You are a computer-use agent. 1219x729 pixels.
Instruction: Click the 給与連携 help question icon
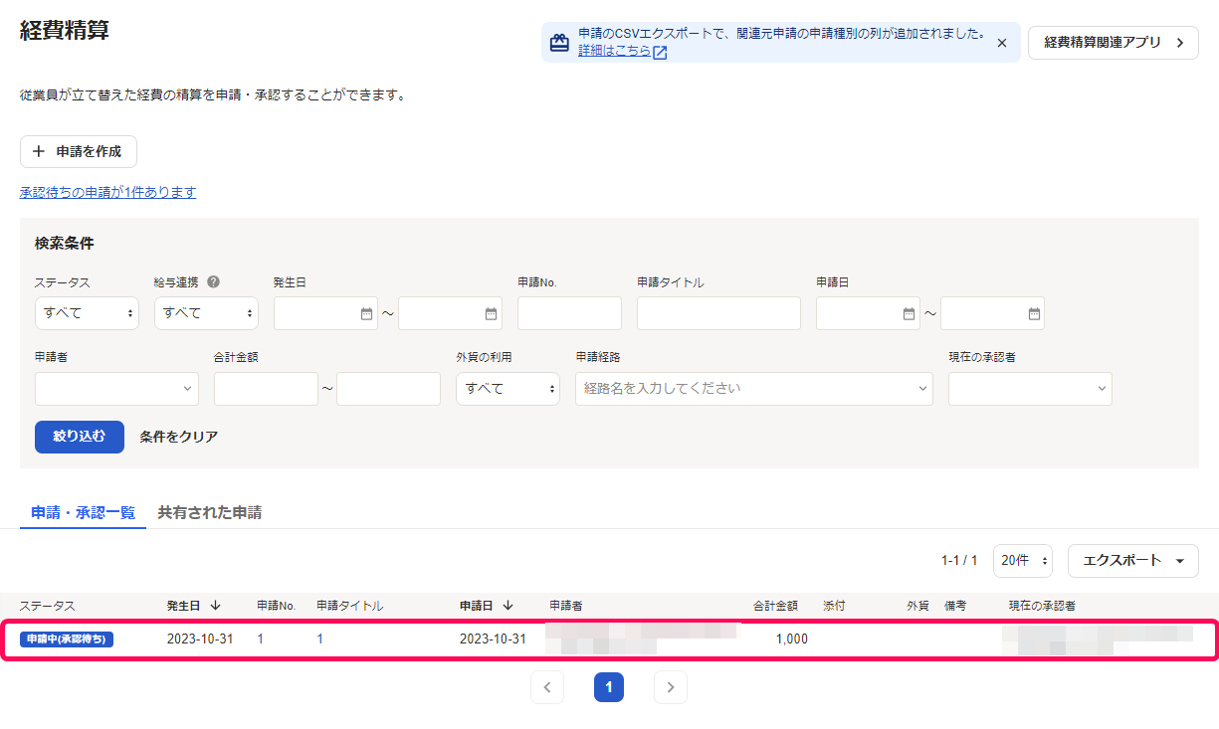(213, 281)
